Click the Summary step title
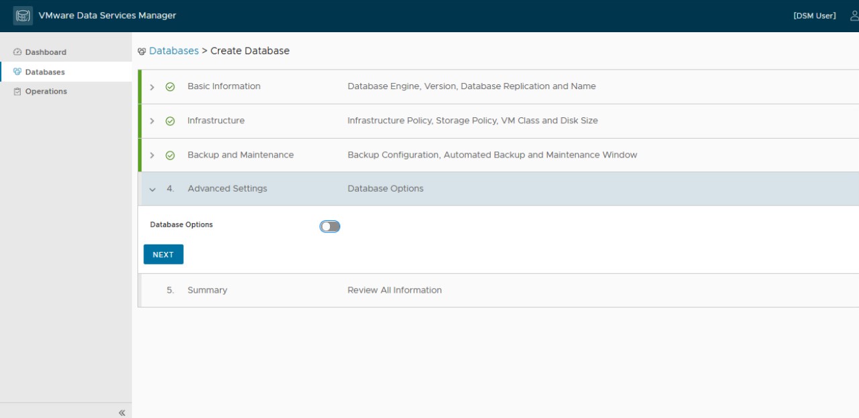 [x=207, y=290]
